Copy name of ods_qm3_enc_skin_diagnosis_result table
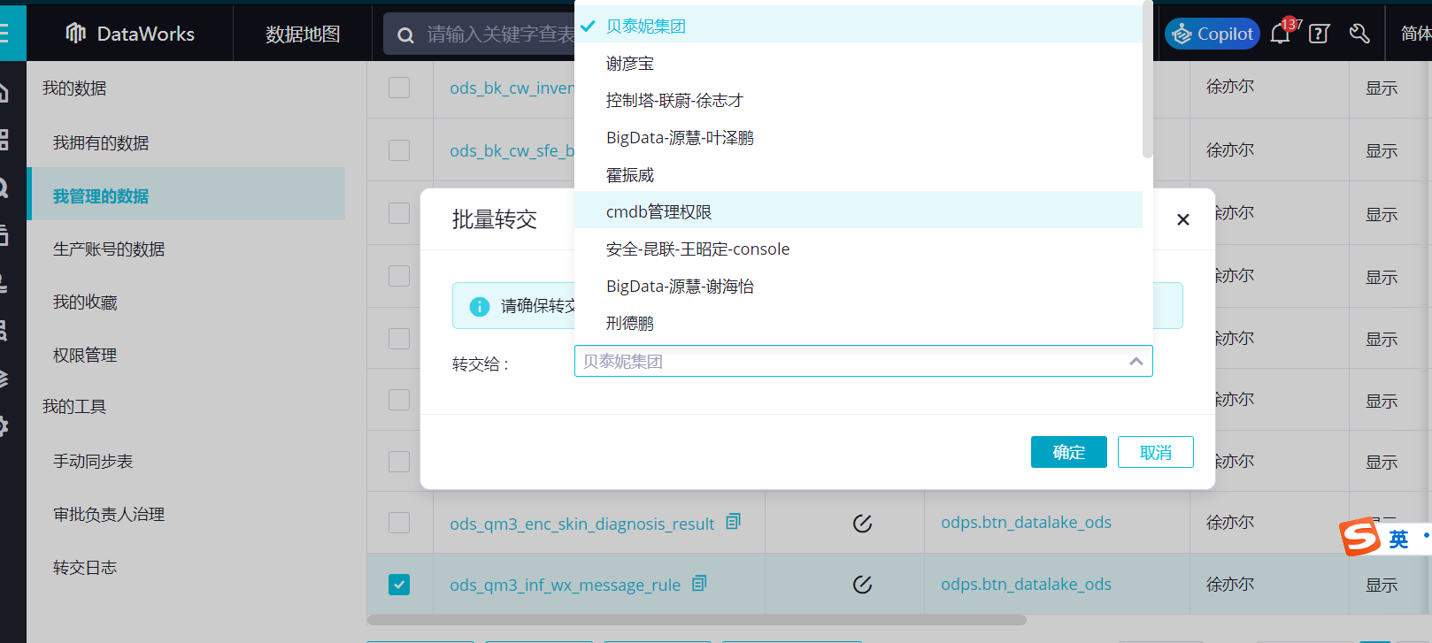This screenshot has width=1432, height=643. (x=733, y=522)
